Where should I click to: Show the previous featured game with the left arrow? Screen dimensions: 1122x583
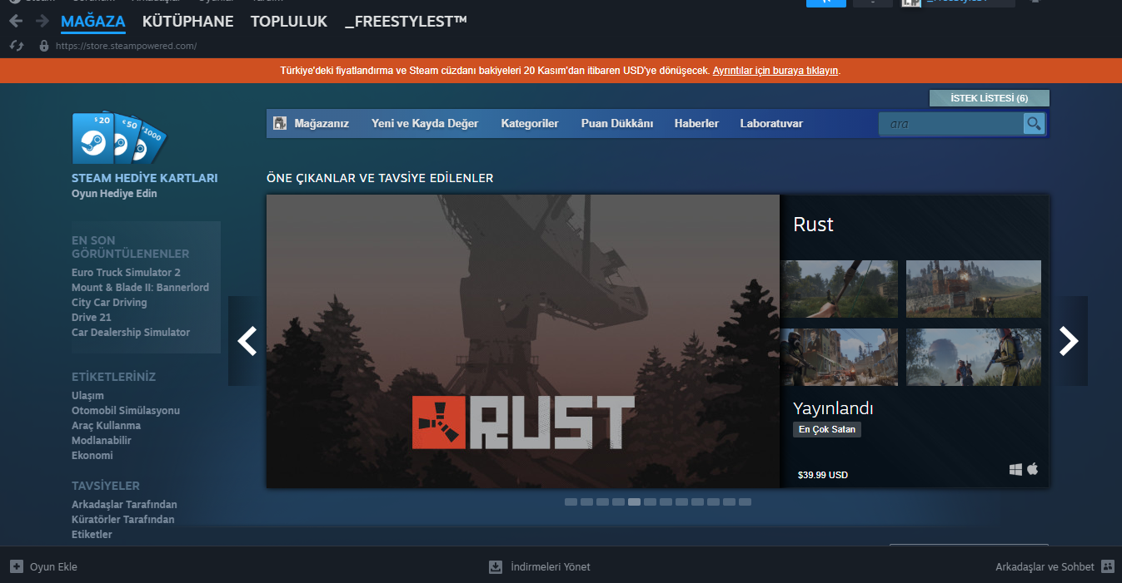pos(247,341)
